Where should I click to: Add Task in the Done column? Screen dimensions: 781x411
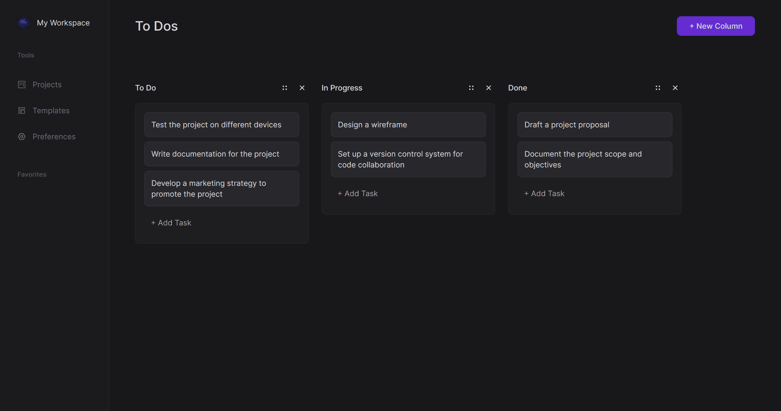tap(544, 193)
